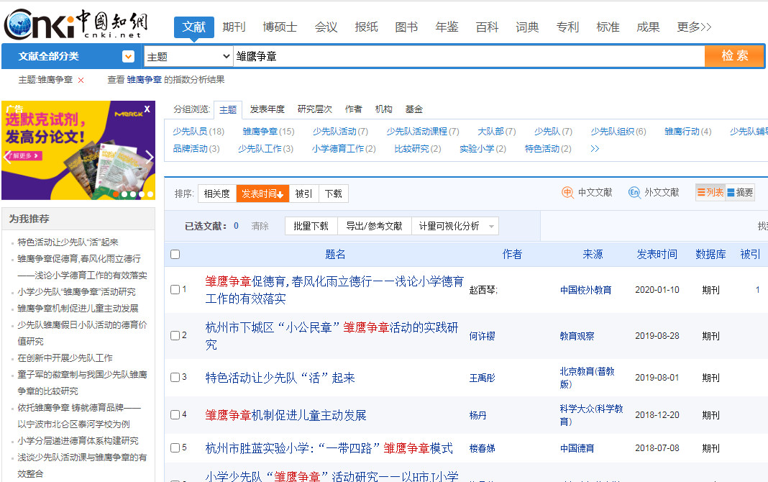Remove the 雏鹰争章 topic filter tag
The image size is (768, 482).
pos(81,80)
